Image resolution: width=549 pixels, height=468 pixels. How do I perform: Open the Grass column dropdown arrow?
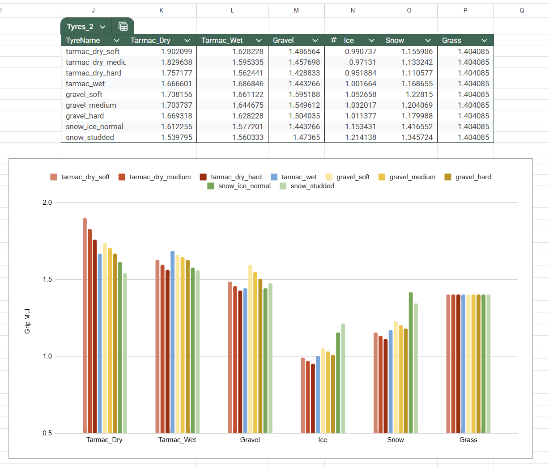[485, 41]
